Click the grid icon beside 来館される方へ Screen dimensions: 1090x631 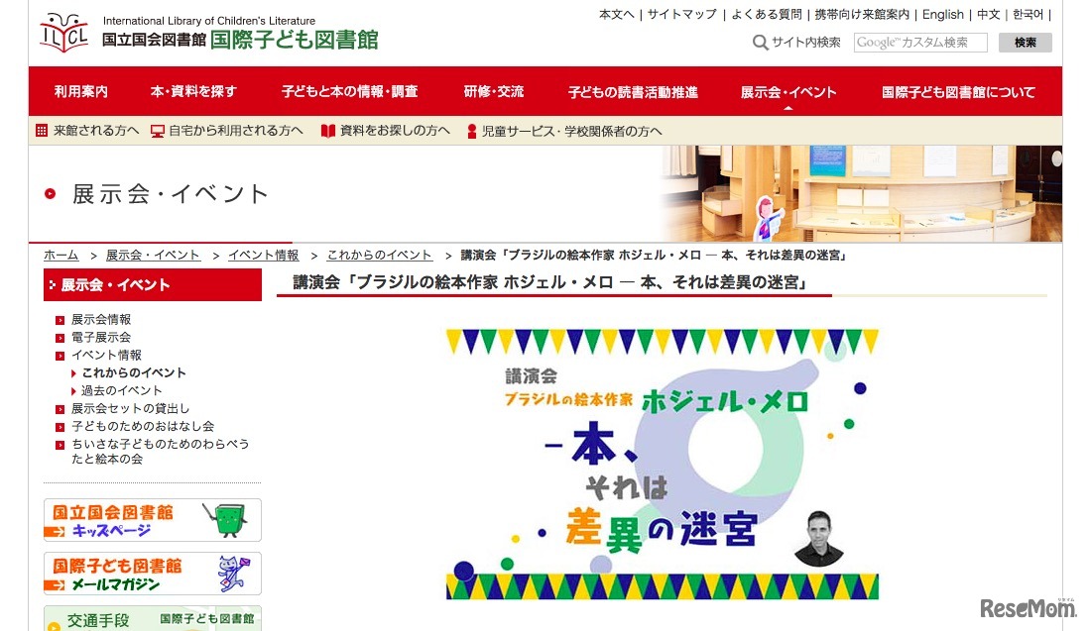point(41,130)
